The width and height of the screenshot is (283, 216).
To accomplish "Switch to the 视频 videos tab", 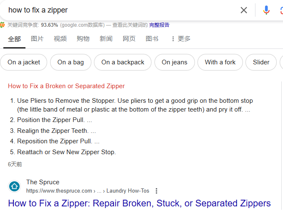I will click(60, 39).
